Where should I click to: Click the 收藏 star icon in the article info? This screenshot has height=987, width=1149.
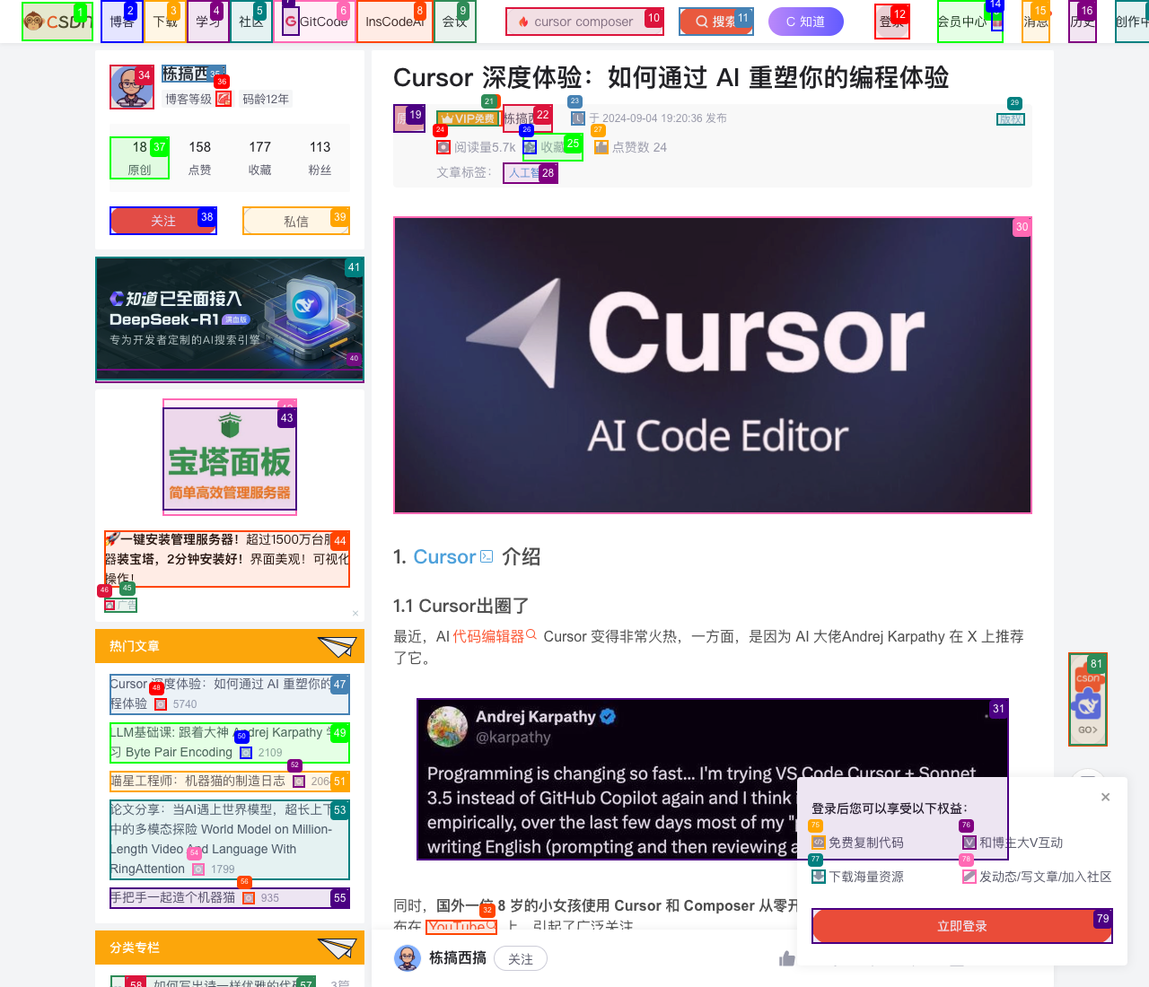(x=531, y=147)
